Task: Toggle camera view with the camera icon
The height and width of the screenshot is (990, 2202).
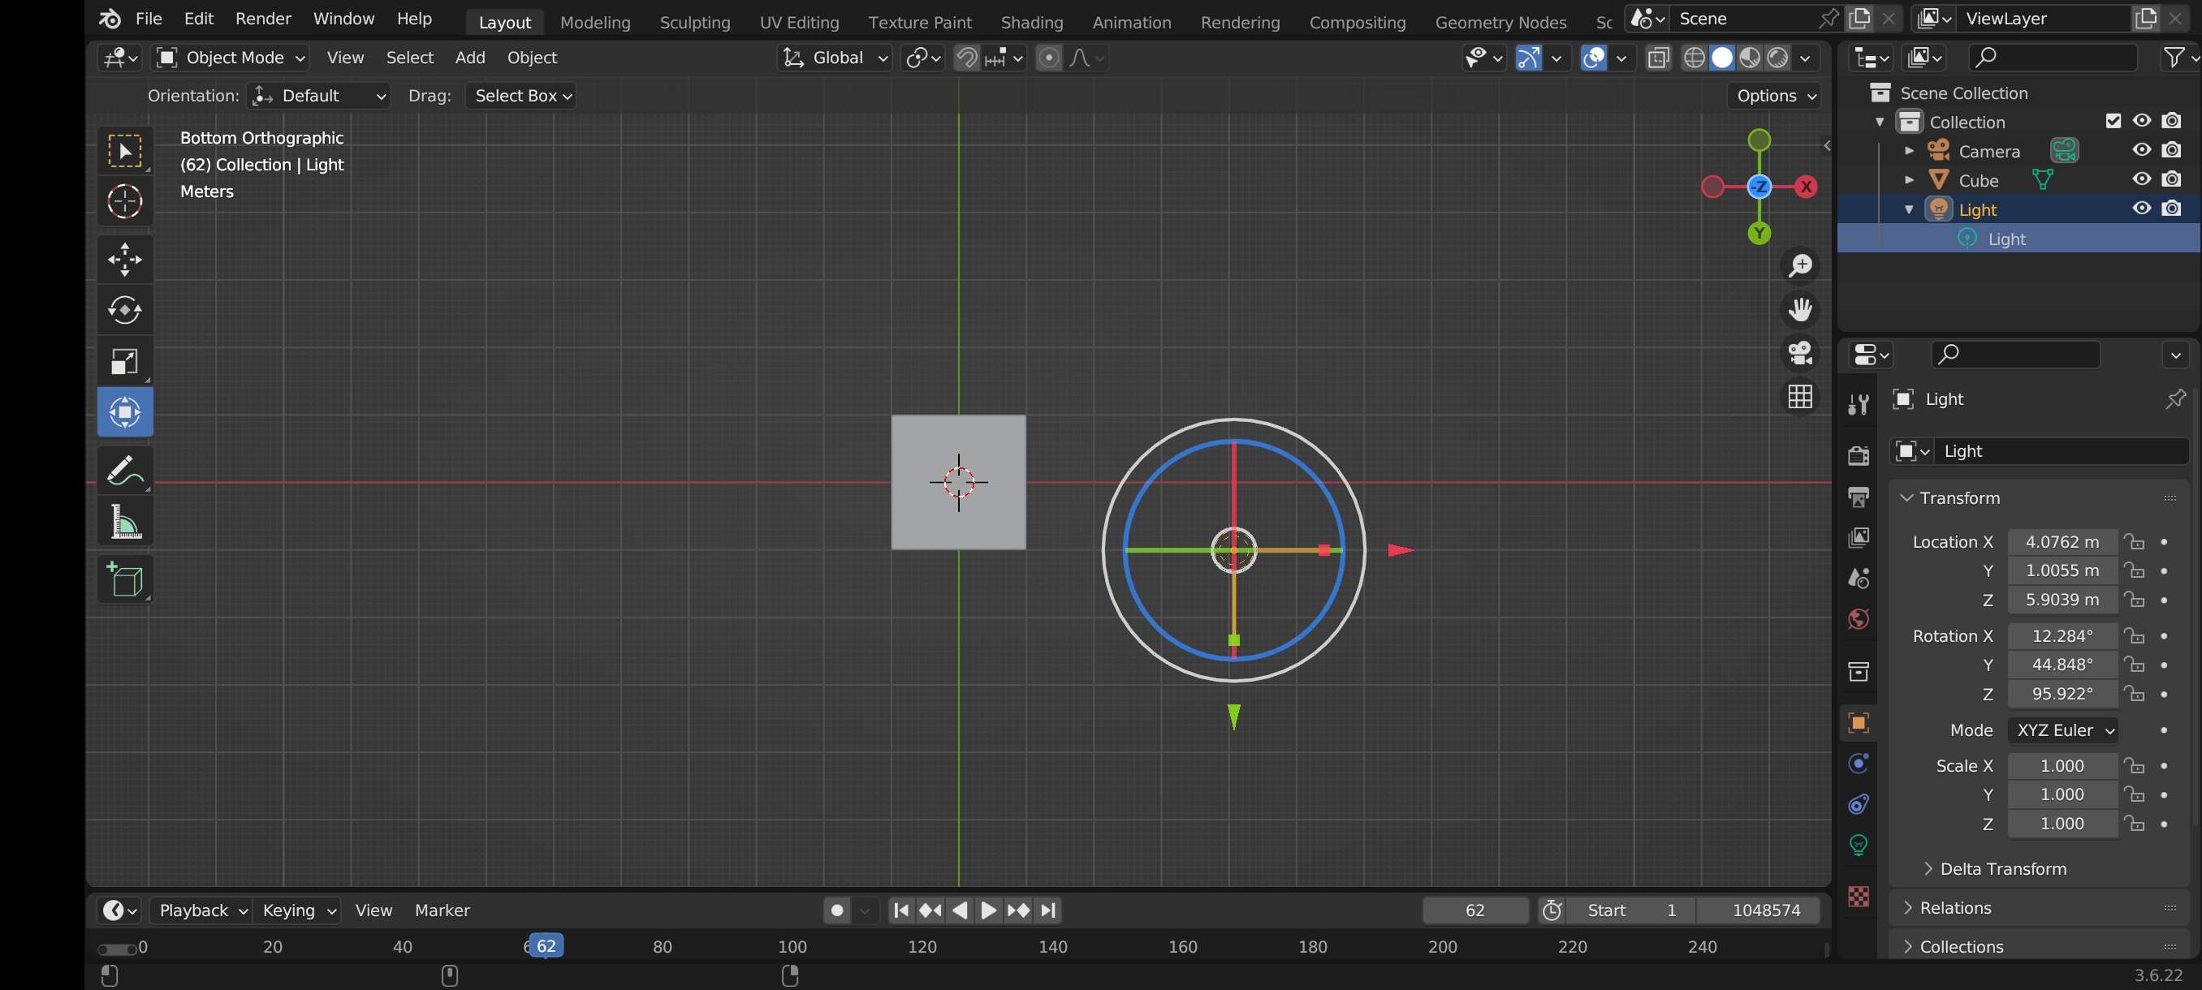Action: 1800,353
